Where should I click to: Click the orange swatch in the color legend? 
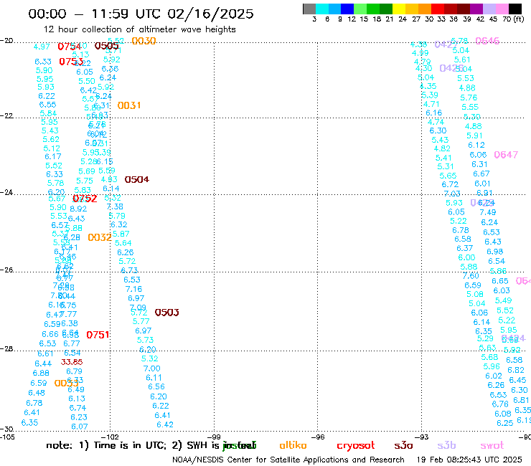(425, 9)
